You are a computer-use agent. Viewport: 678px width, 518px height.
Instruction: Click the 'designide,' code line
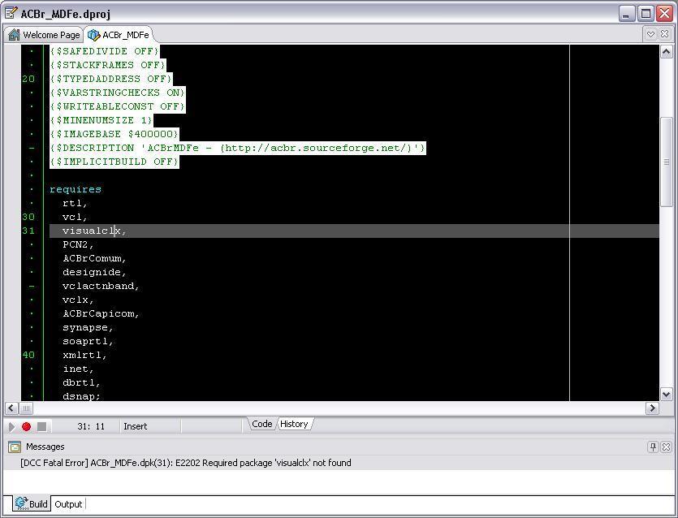click(x=94, y=273)
